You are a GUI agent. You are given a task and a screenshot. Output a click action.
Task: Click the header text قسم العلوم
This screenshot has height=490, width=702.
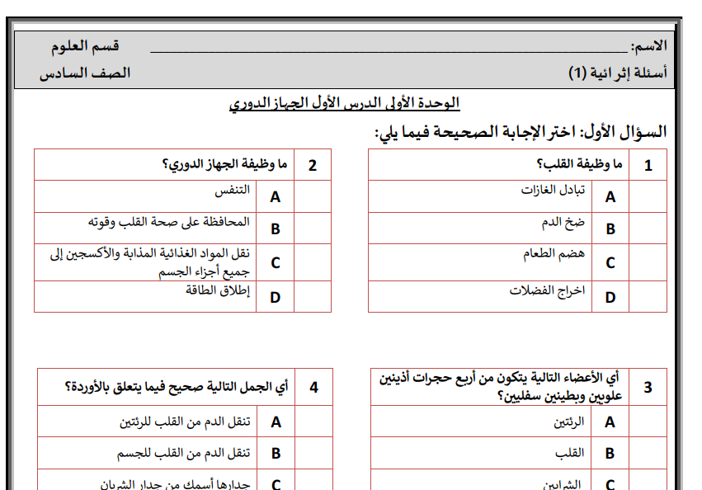pyautogui.click(x=85, y=47)
